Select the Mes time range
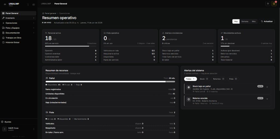Viewport: 280px width, 139px height. point(254,21)
